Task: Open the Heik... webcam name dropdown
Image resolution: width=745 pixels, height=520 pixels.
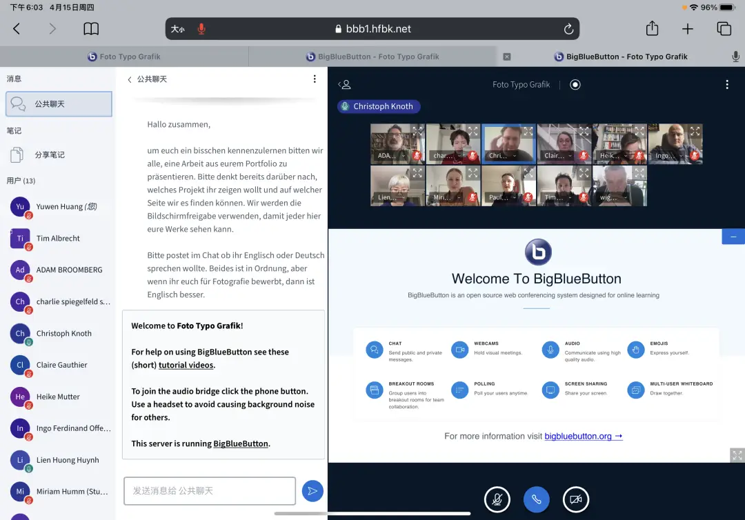Action: coord(614,156)
